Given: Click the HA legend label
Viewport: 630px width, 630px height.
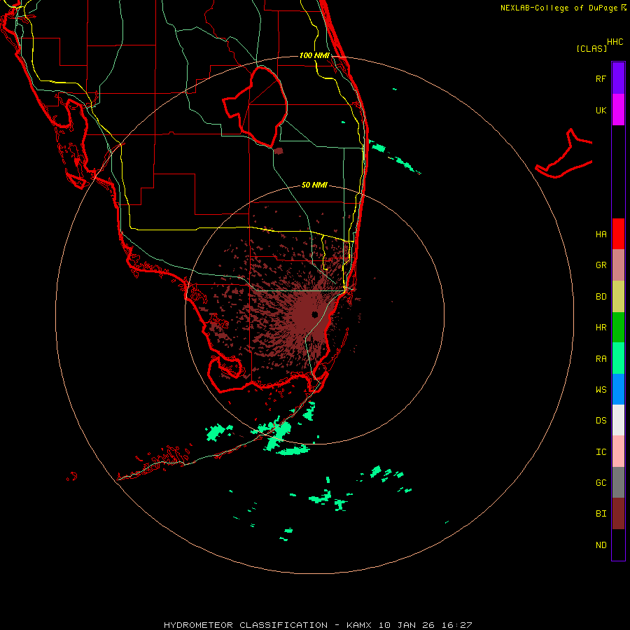Looking at the screenshot, I should tap(601, 234).
